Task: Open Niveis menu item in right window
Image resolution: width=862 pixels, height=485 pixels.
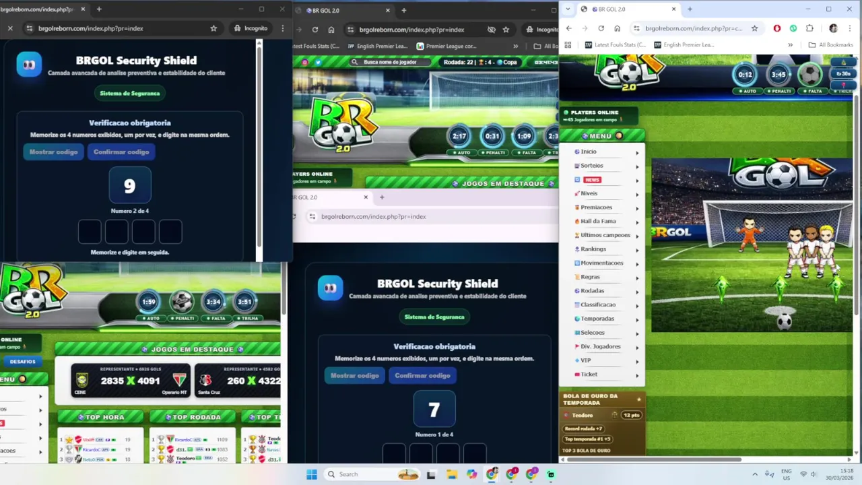Action: pyautogui.click(x=589, y=193)
